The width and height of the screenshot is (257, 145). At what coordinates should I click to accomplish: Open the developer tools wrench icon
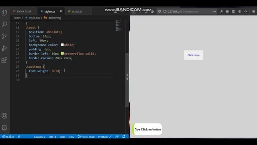tap(221, 12)
